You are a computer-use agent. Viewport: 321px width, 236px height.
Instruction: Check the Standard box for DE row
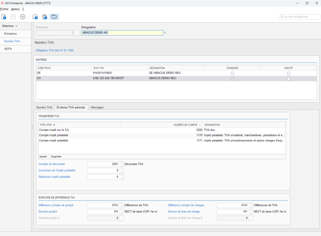[x=232, y=73]
